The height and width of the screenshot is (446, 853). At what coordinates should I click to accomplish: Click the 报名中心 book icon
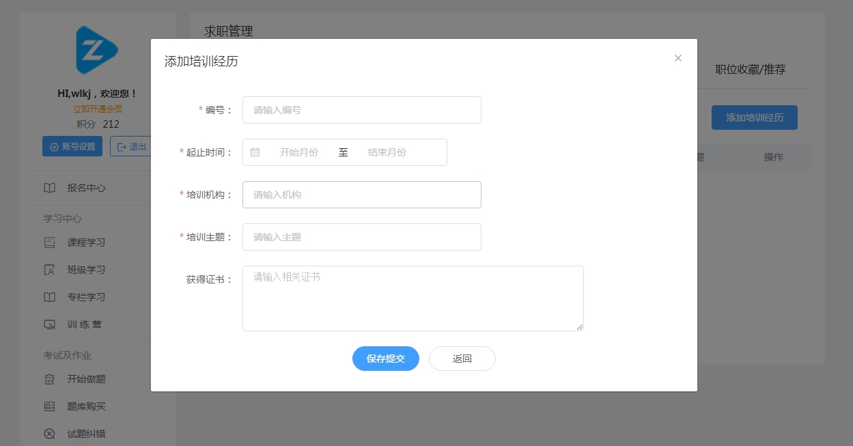[50, 188]
